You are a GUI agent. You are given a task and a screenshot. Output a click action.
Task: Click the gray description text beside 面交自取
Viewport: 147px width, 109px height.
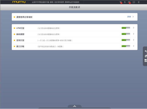click(x=50, y=46)
